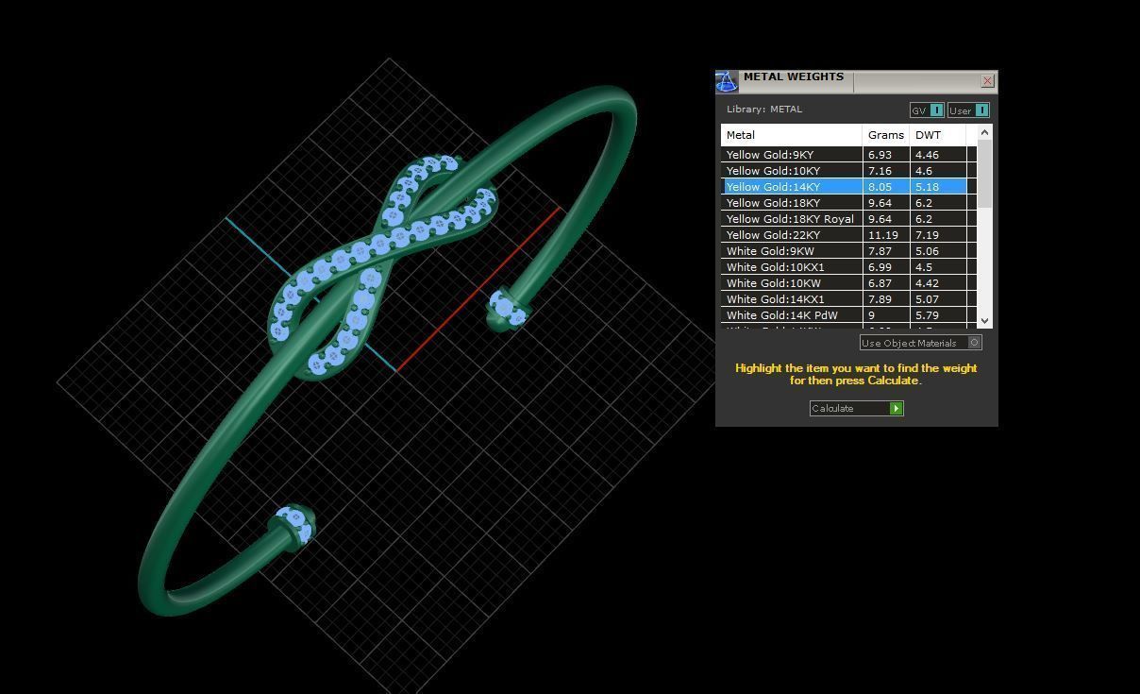The width and height of the screenshot is (1140, 694).
Task: Click the list scroll down arrow
Action: click(x=984, y=321)
